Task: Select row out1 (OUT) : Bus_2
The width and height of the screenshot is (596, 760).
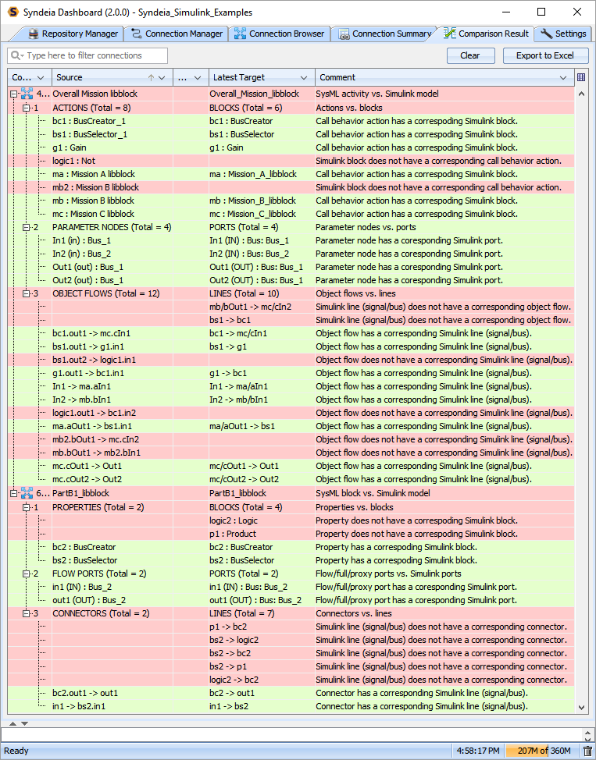Action: pyautogui.click(x=291, y=600)
